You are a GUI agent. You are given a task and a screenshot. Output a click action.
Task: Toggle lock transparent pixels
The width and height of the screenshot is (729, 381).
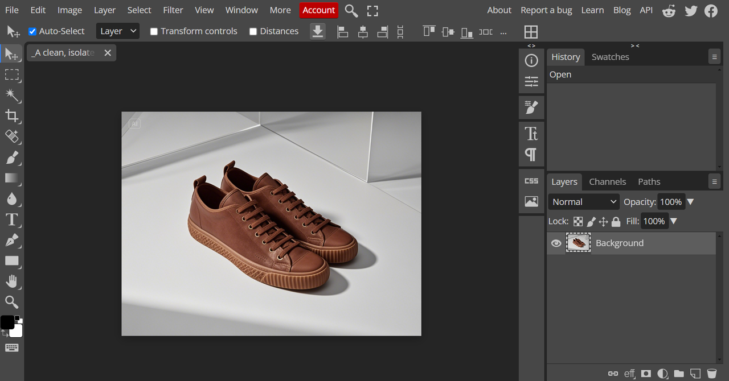[x=578, y=222]
